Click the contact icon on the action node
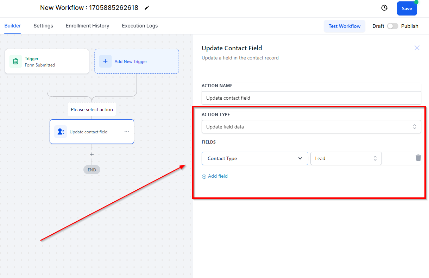The width and height of the screenshot is (429, 278). 61,132
